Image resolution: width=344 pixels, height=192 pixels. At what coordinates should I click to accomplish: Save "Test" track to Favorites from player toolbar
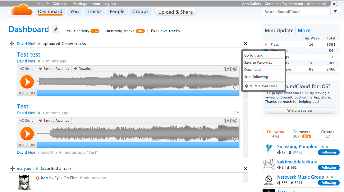[54, 121]
